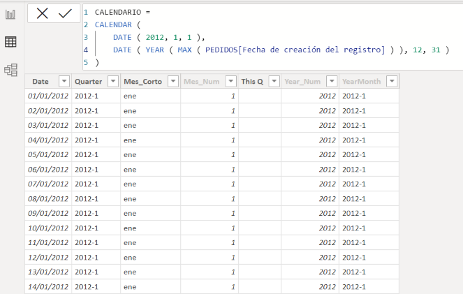Select date cell 06/01/2012
The height and width of the screenshot is (294, 463).
click(x=48, y=169)
